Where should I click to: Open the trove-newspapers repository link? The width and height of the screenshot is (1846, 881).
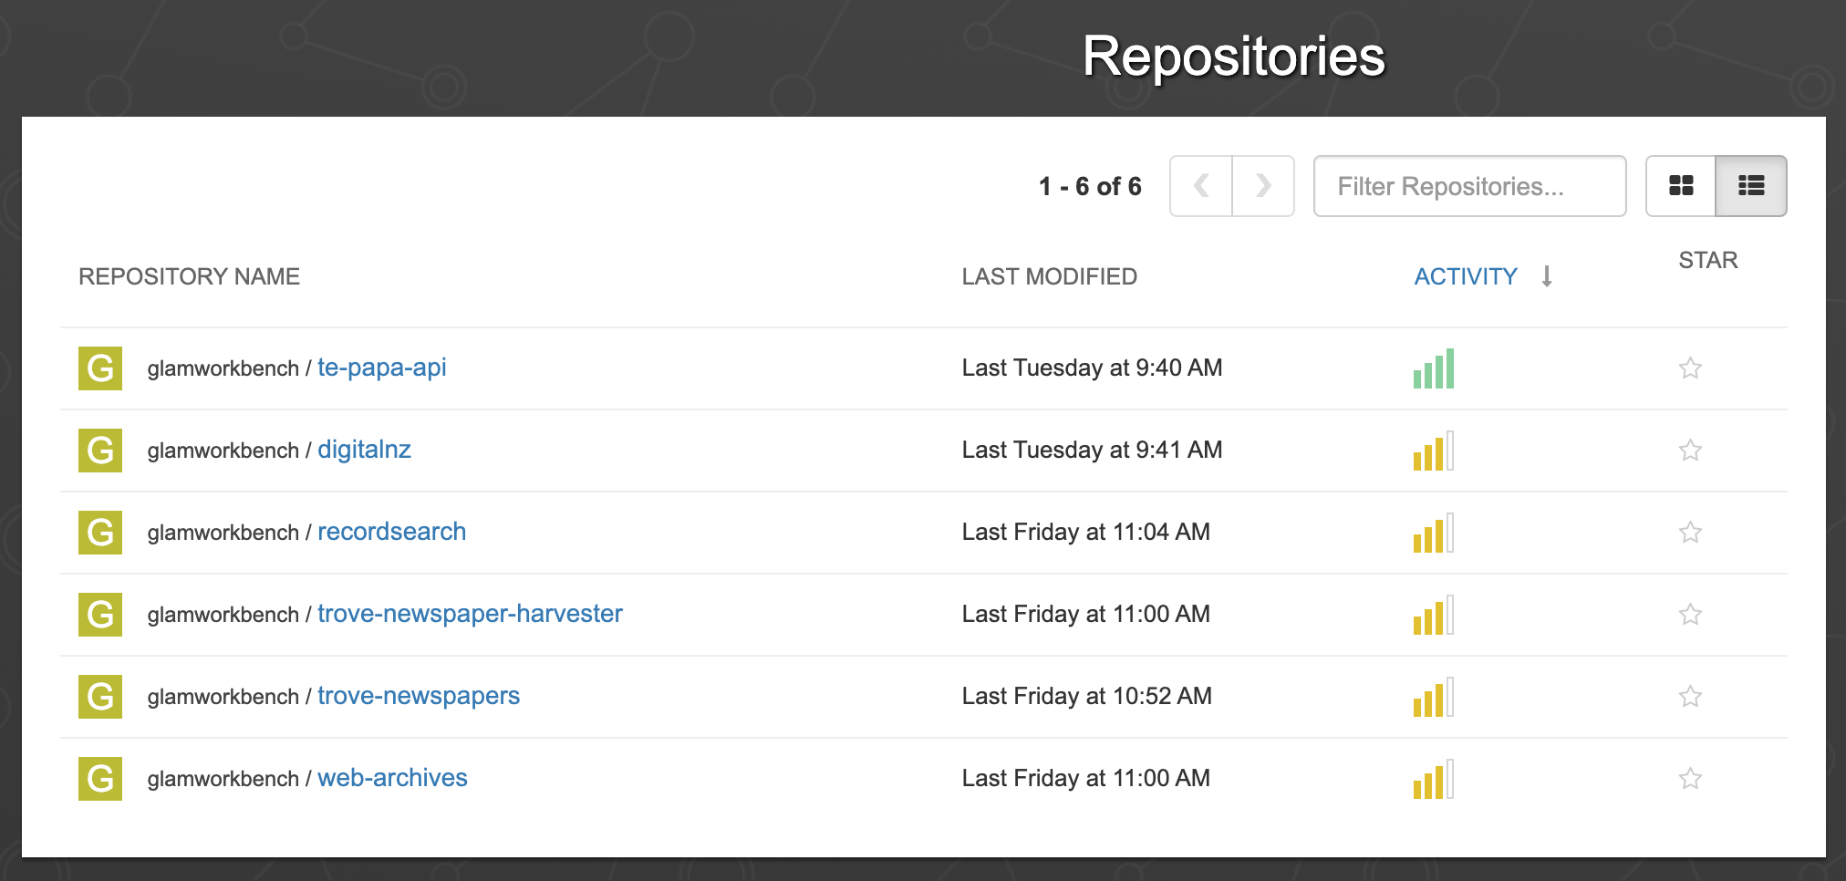click(x=419, y=696)
